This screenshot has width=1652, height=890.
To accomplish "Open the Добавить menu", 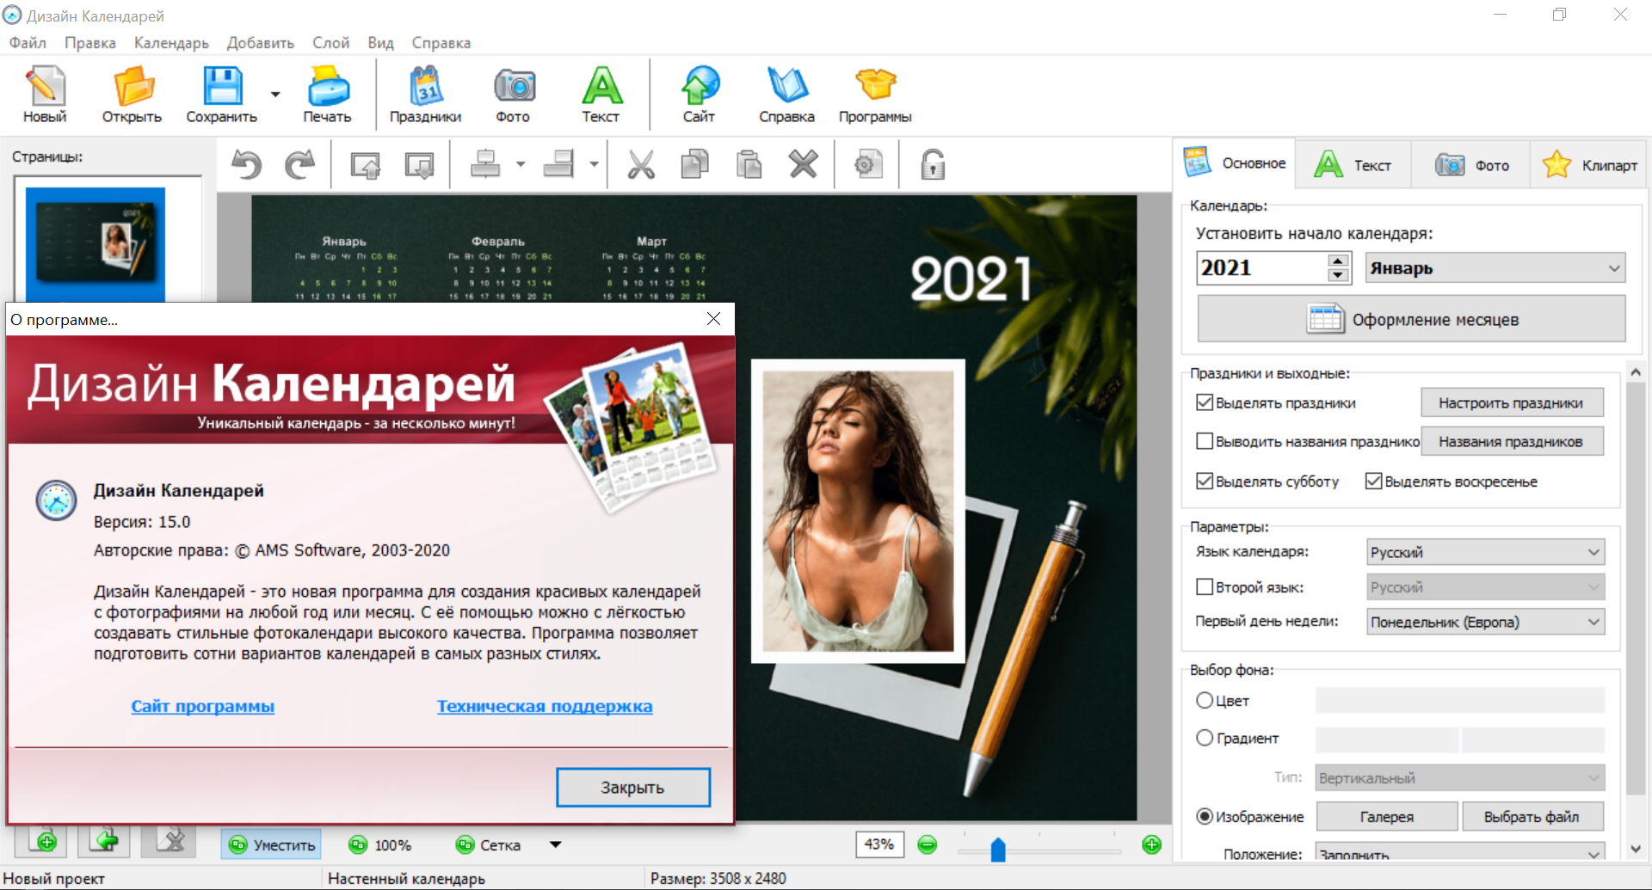I will [x=261, y=43].
